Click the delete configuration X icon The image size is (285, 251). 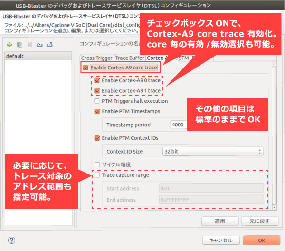pos(29,45)
